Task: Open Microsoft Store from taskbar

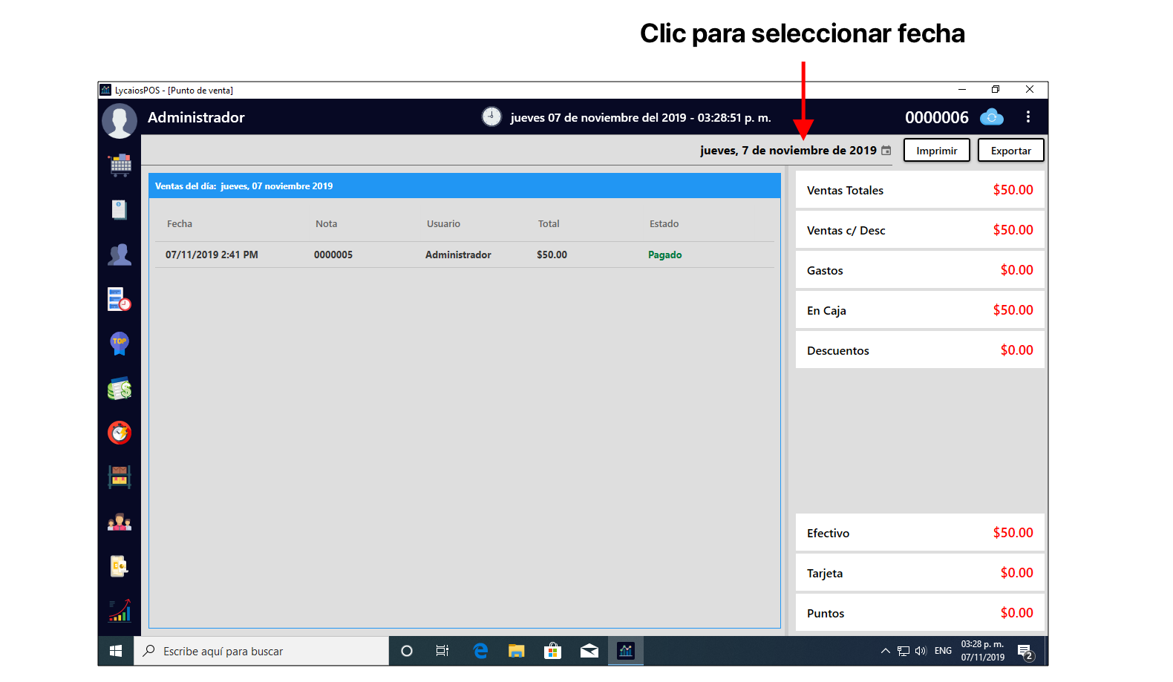Action: tap(552, 651)
